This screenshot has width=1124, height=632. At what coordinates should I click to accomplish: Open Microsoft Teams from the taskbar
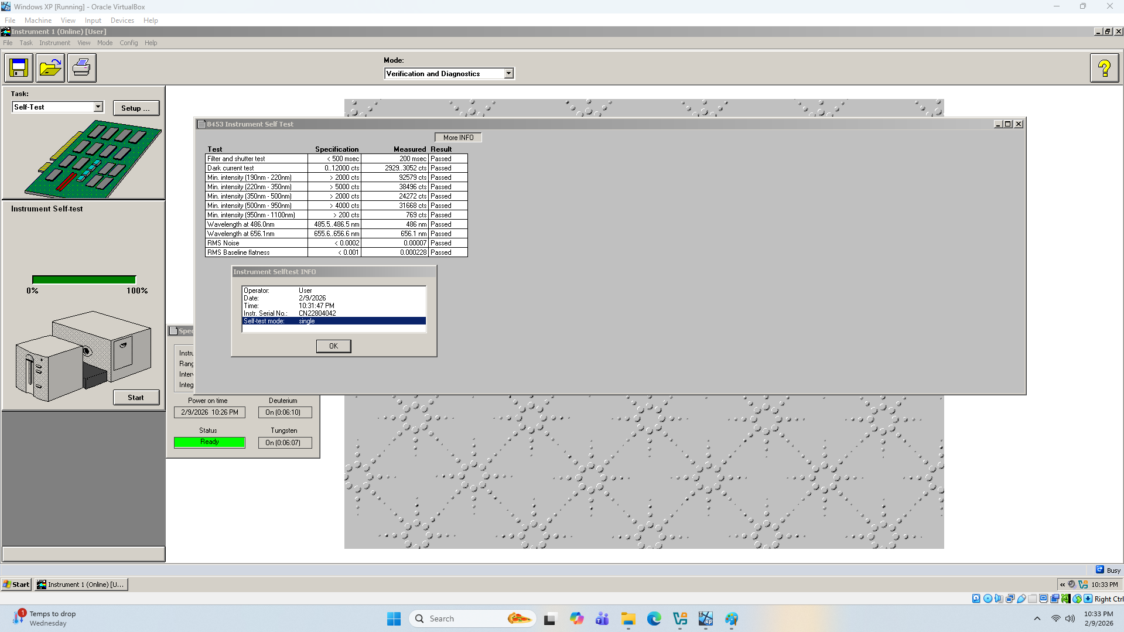(x=602, y=619)
